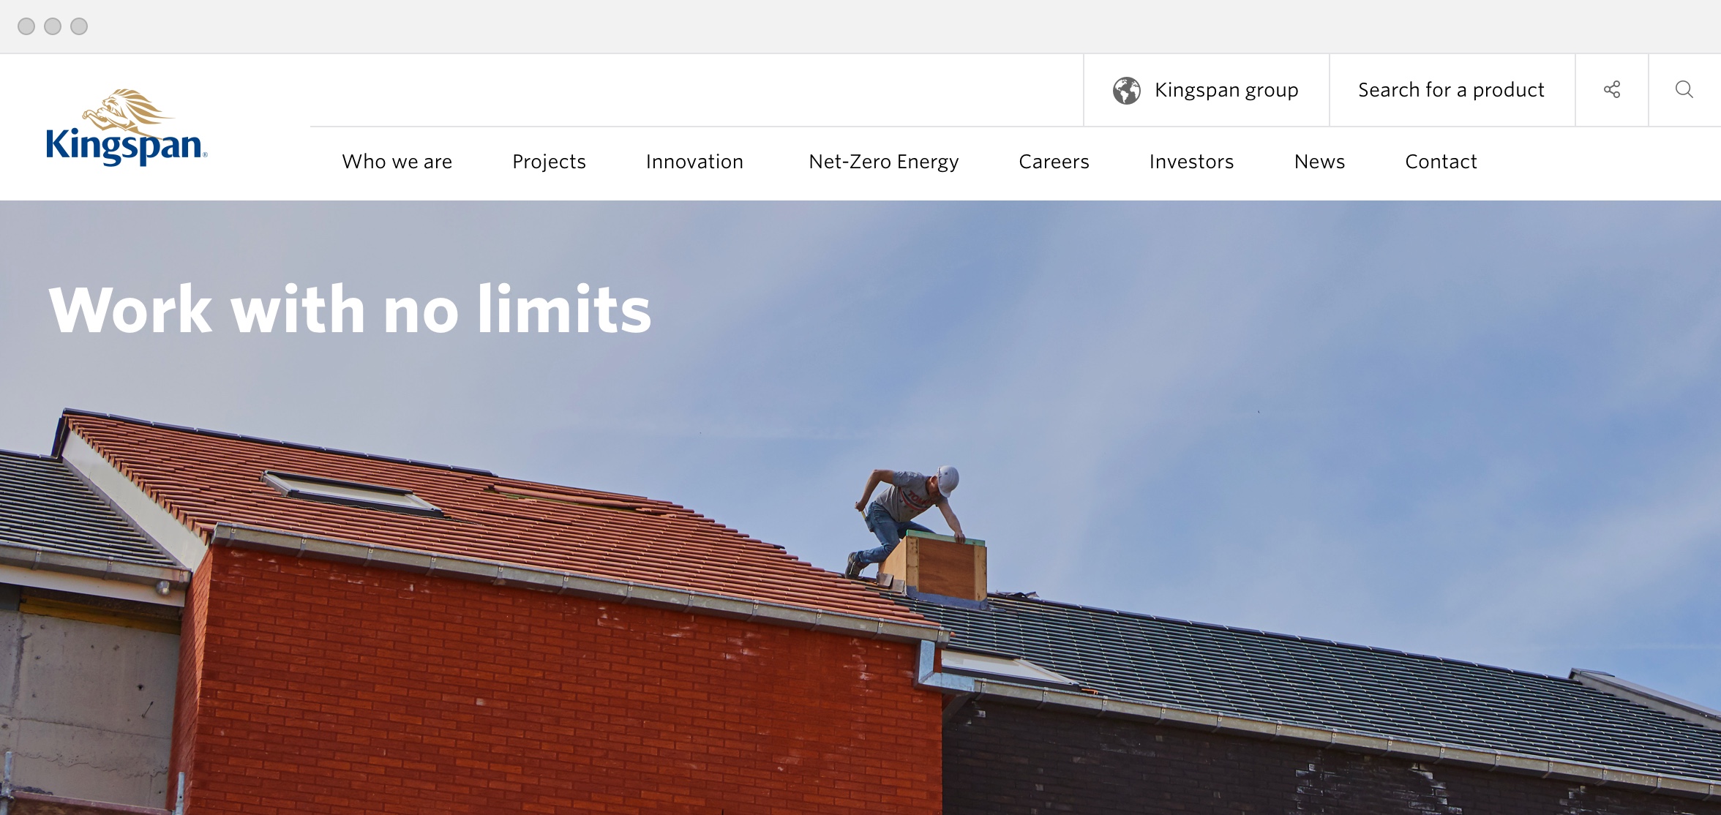Click the globe icon beside Kingspan group
The width and height of the screenshot is (1721, 815).
point(1127,91)
